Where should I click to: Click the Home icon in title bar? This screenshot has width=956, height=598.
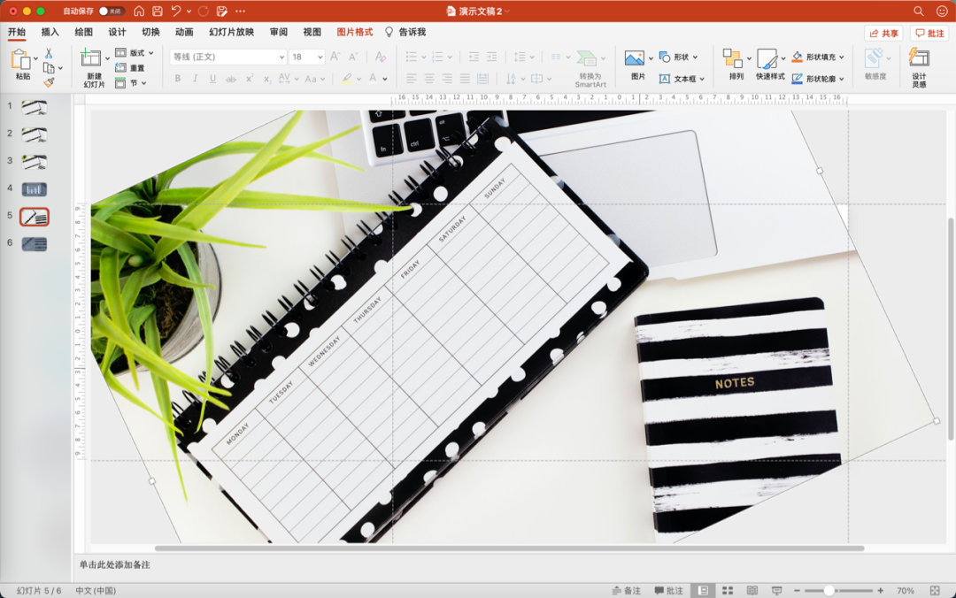pyautogui.click(x=139, y=11)
